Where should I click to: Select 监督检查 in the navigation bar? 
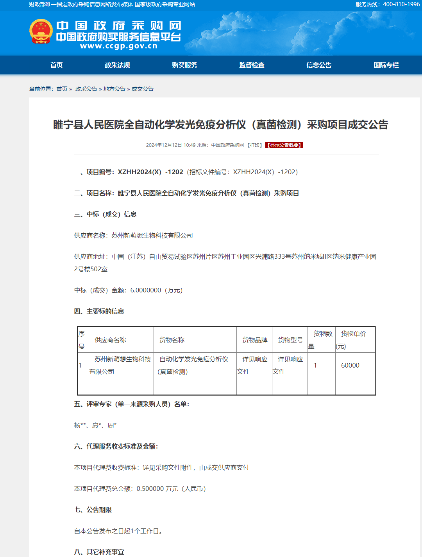pos(252,65)
